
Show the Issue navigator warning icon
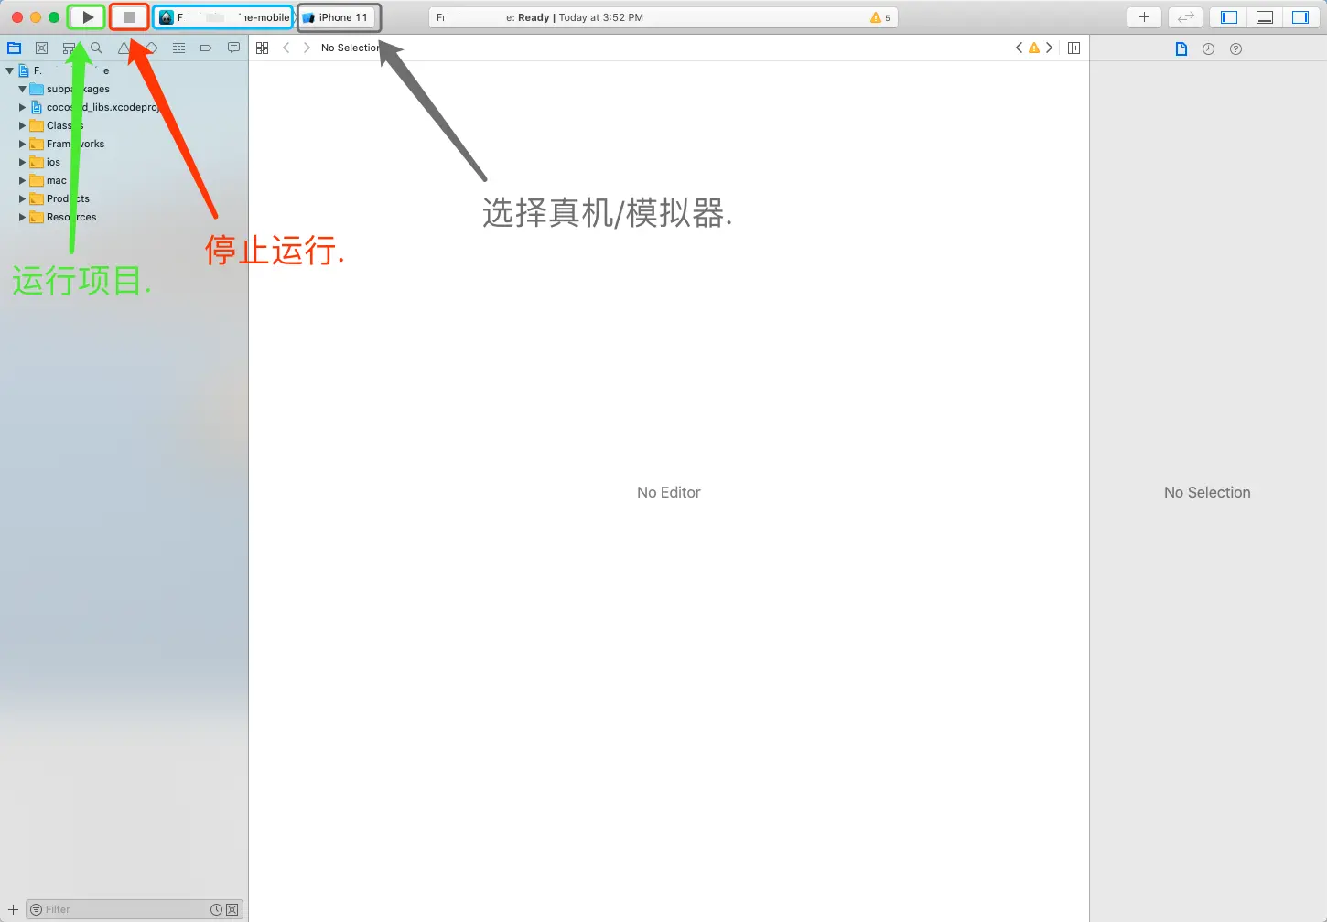(124, 48)
